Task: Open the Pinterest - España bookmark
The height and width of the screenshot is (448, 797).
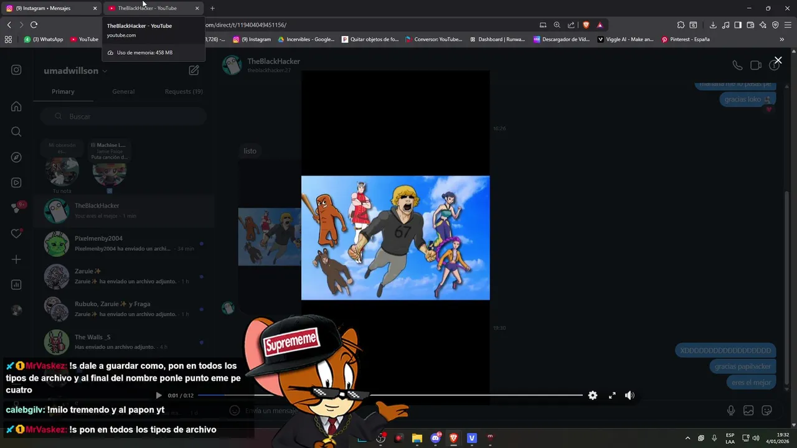Action: [x=686, y=39]
